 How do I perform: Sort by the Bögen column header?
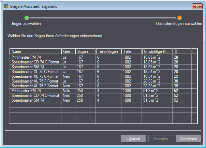(85, 51)
